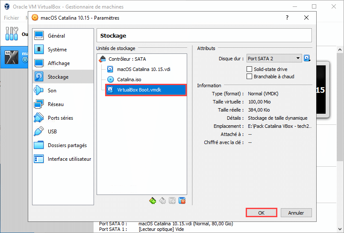The image size is (344, 233).
Task: Click the Affichage monitor icon
Action: [x=39, y=63]
